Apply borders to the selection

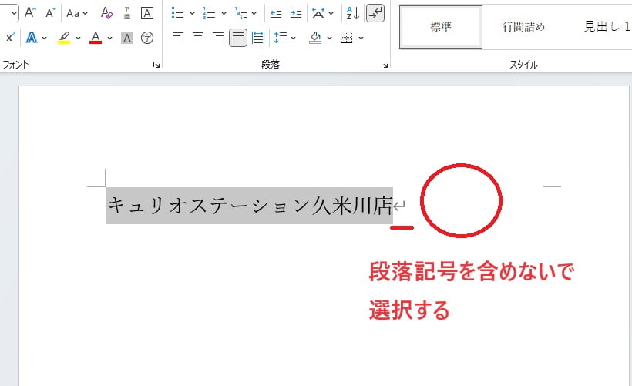click(x=346, y=38)
